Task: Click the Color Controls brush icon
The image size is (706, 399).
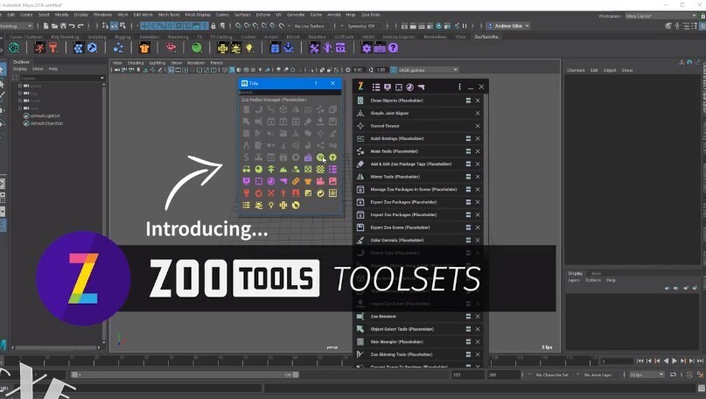Action: tap(360, 240)
